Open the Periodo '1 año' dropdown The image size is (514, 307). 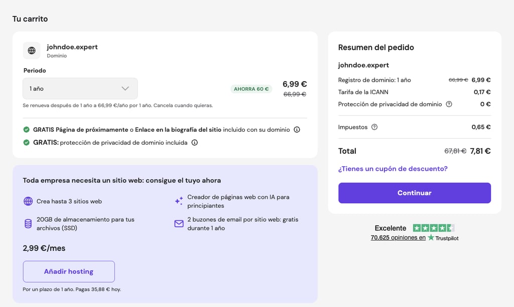point(80,89)
